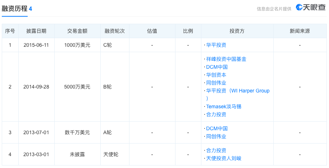Open 华平投资 link in the C轮 row

tap(216, 45)
